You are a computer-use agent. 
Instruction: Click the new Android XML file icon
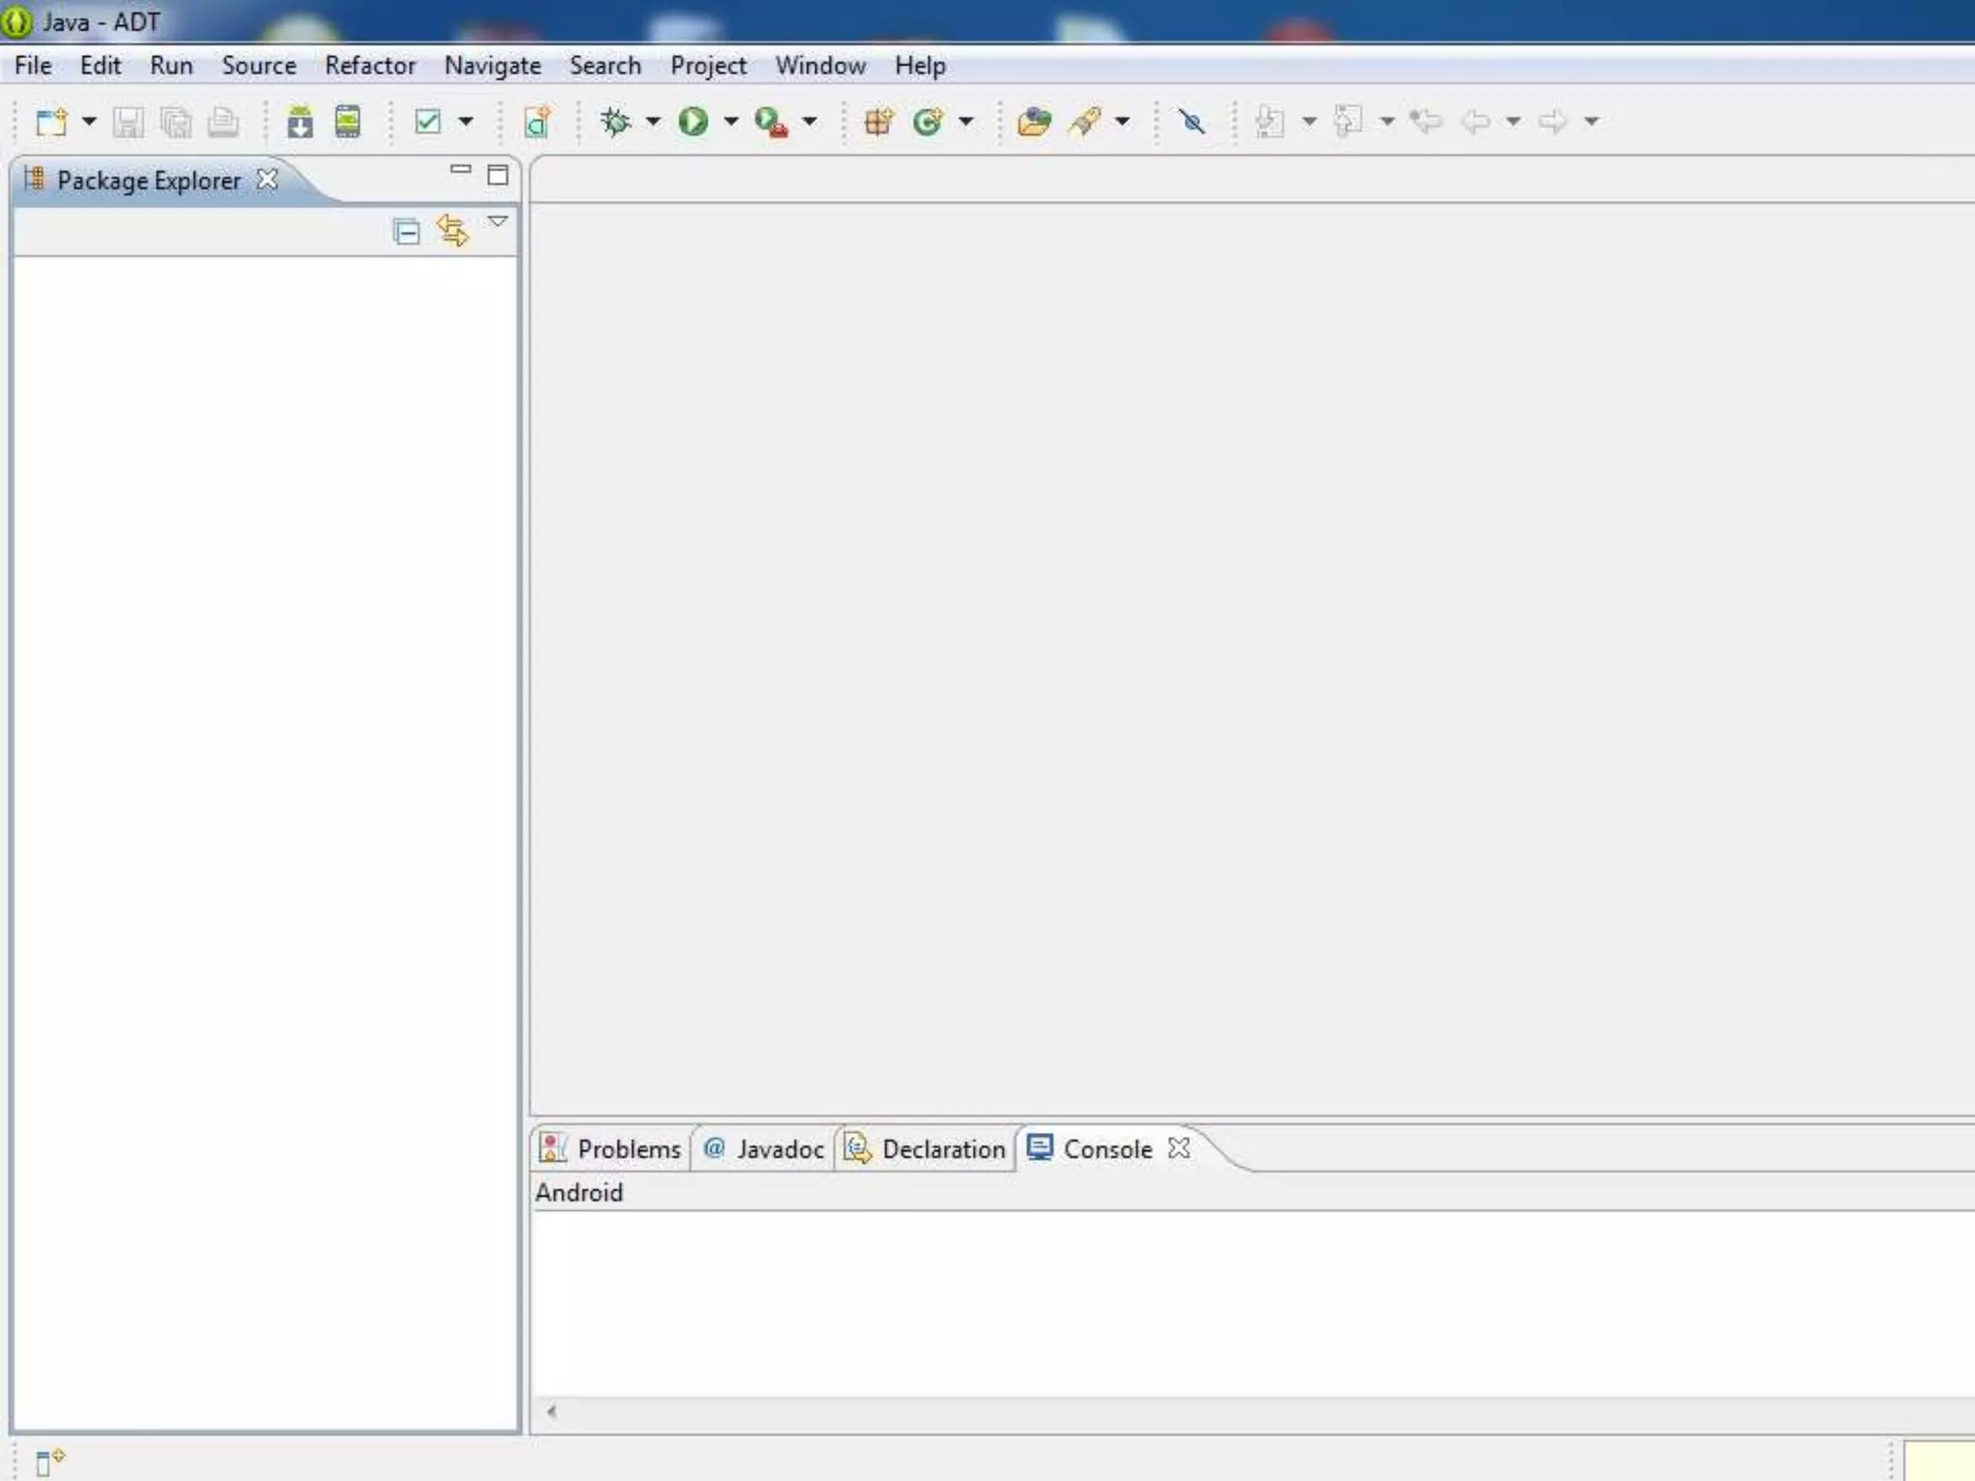tap(537, 121)
